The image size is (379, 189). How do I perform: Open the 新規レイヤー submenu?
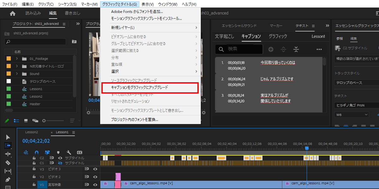(150, 28)
